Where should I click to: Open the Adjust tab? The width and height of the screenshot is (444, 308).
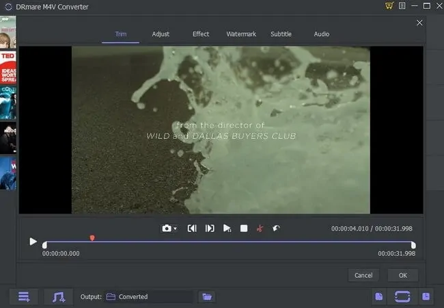pos(161,34)
